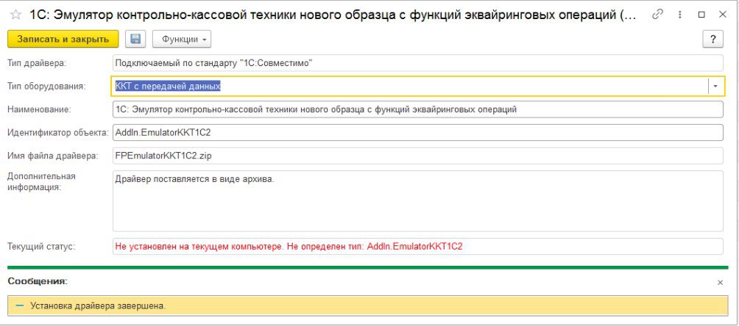Click the Наименование label
This screenshot has height=326, width=739.
(x=39, y=109)
